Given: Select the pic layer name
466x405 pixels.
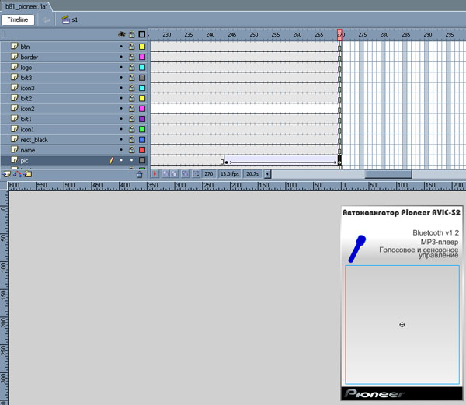Looking at the screenshot, I should [24, 161].
